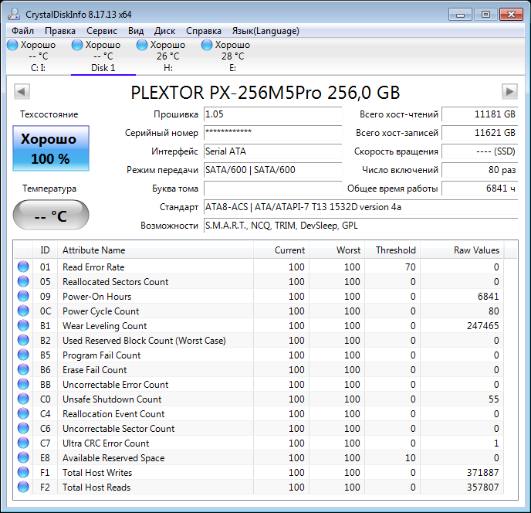Click status icon of Erase Fail Count row
Viewport: 531px width, 513px height.
click(23, 369)
